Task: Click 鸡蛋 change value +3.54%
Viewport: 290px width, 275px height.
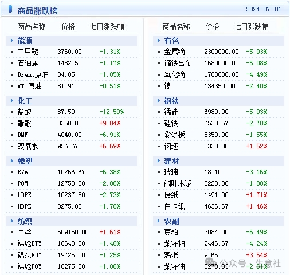Action: (257, 255)
